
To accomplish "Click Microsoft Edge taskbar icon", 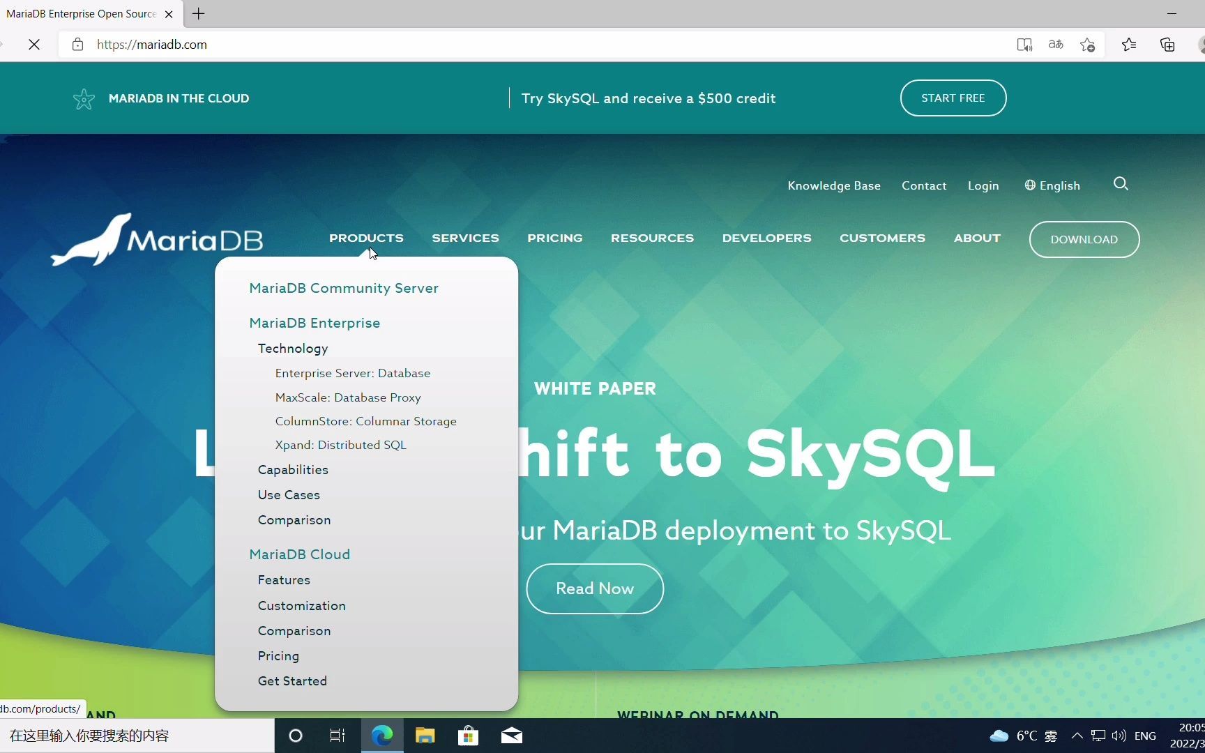I will click(382, 736).
